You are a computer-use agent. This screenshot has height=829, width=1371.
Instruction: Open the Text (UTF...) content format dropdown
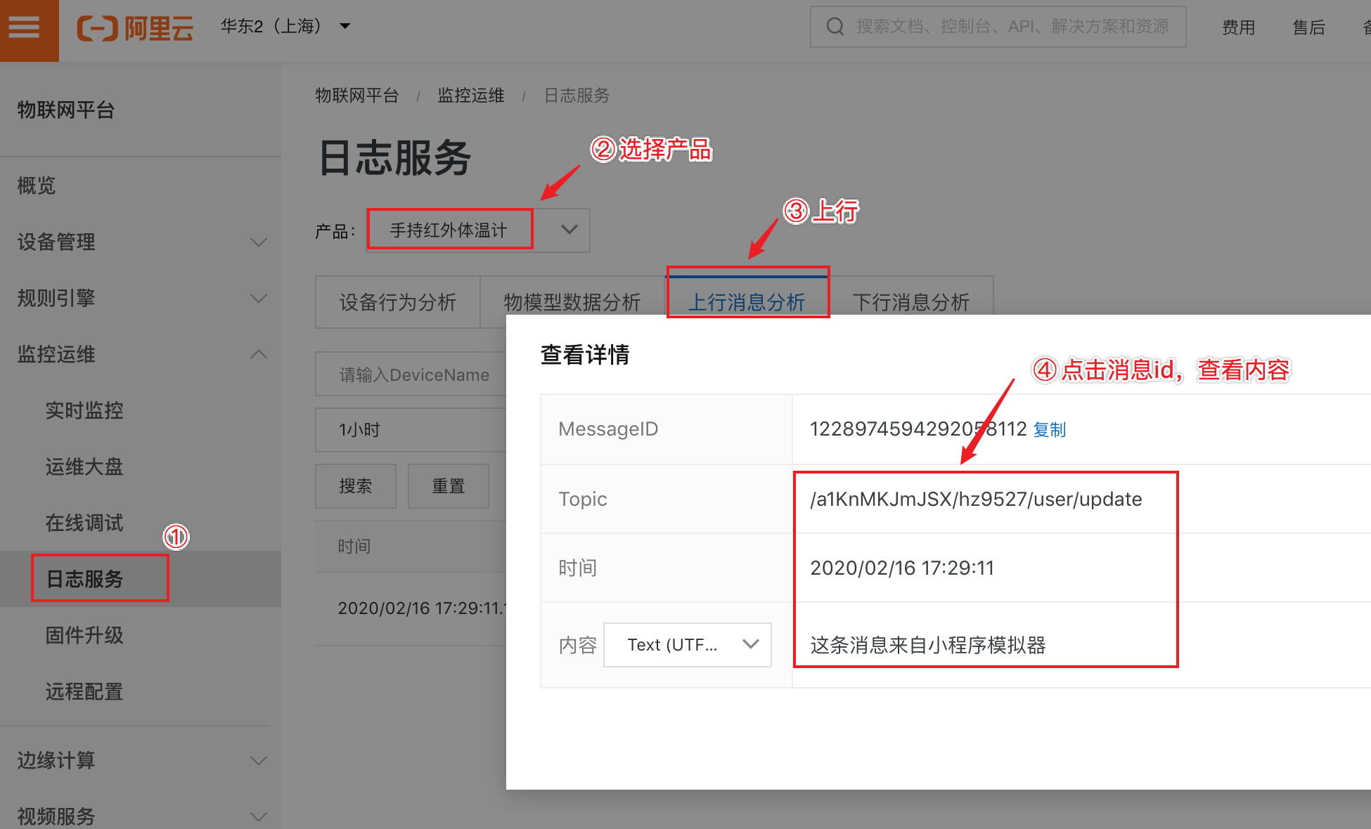tap(687, 644)
